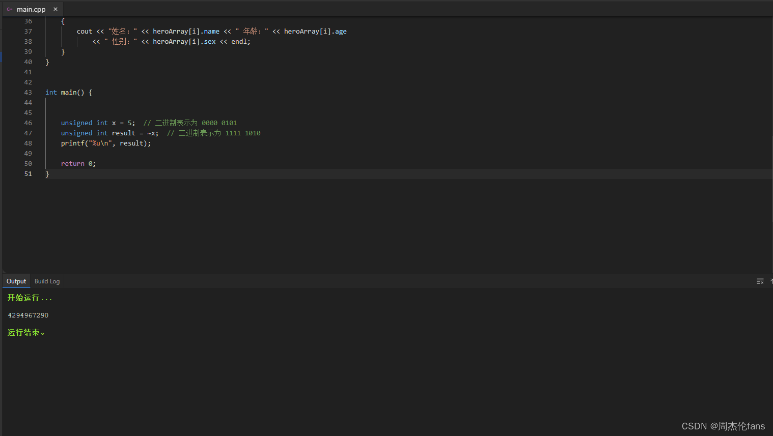Click the '运行结束。' output message

coord(26,333)
